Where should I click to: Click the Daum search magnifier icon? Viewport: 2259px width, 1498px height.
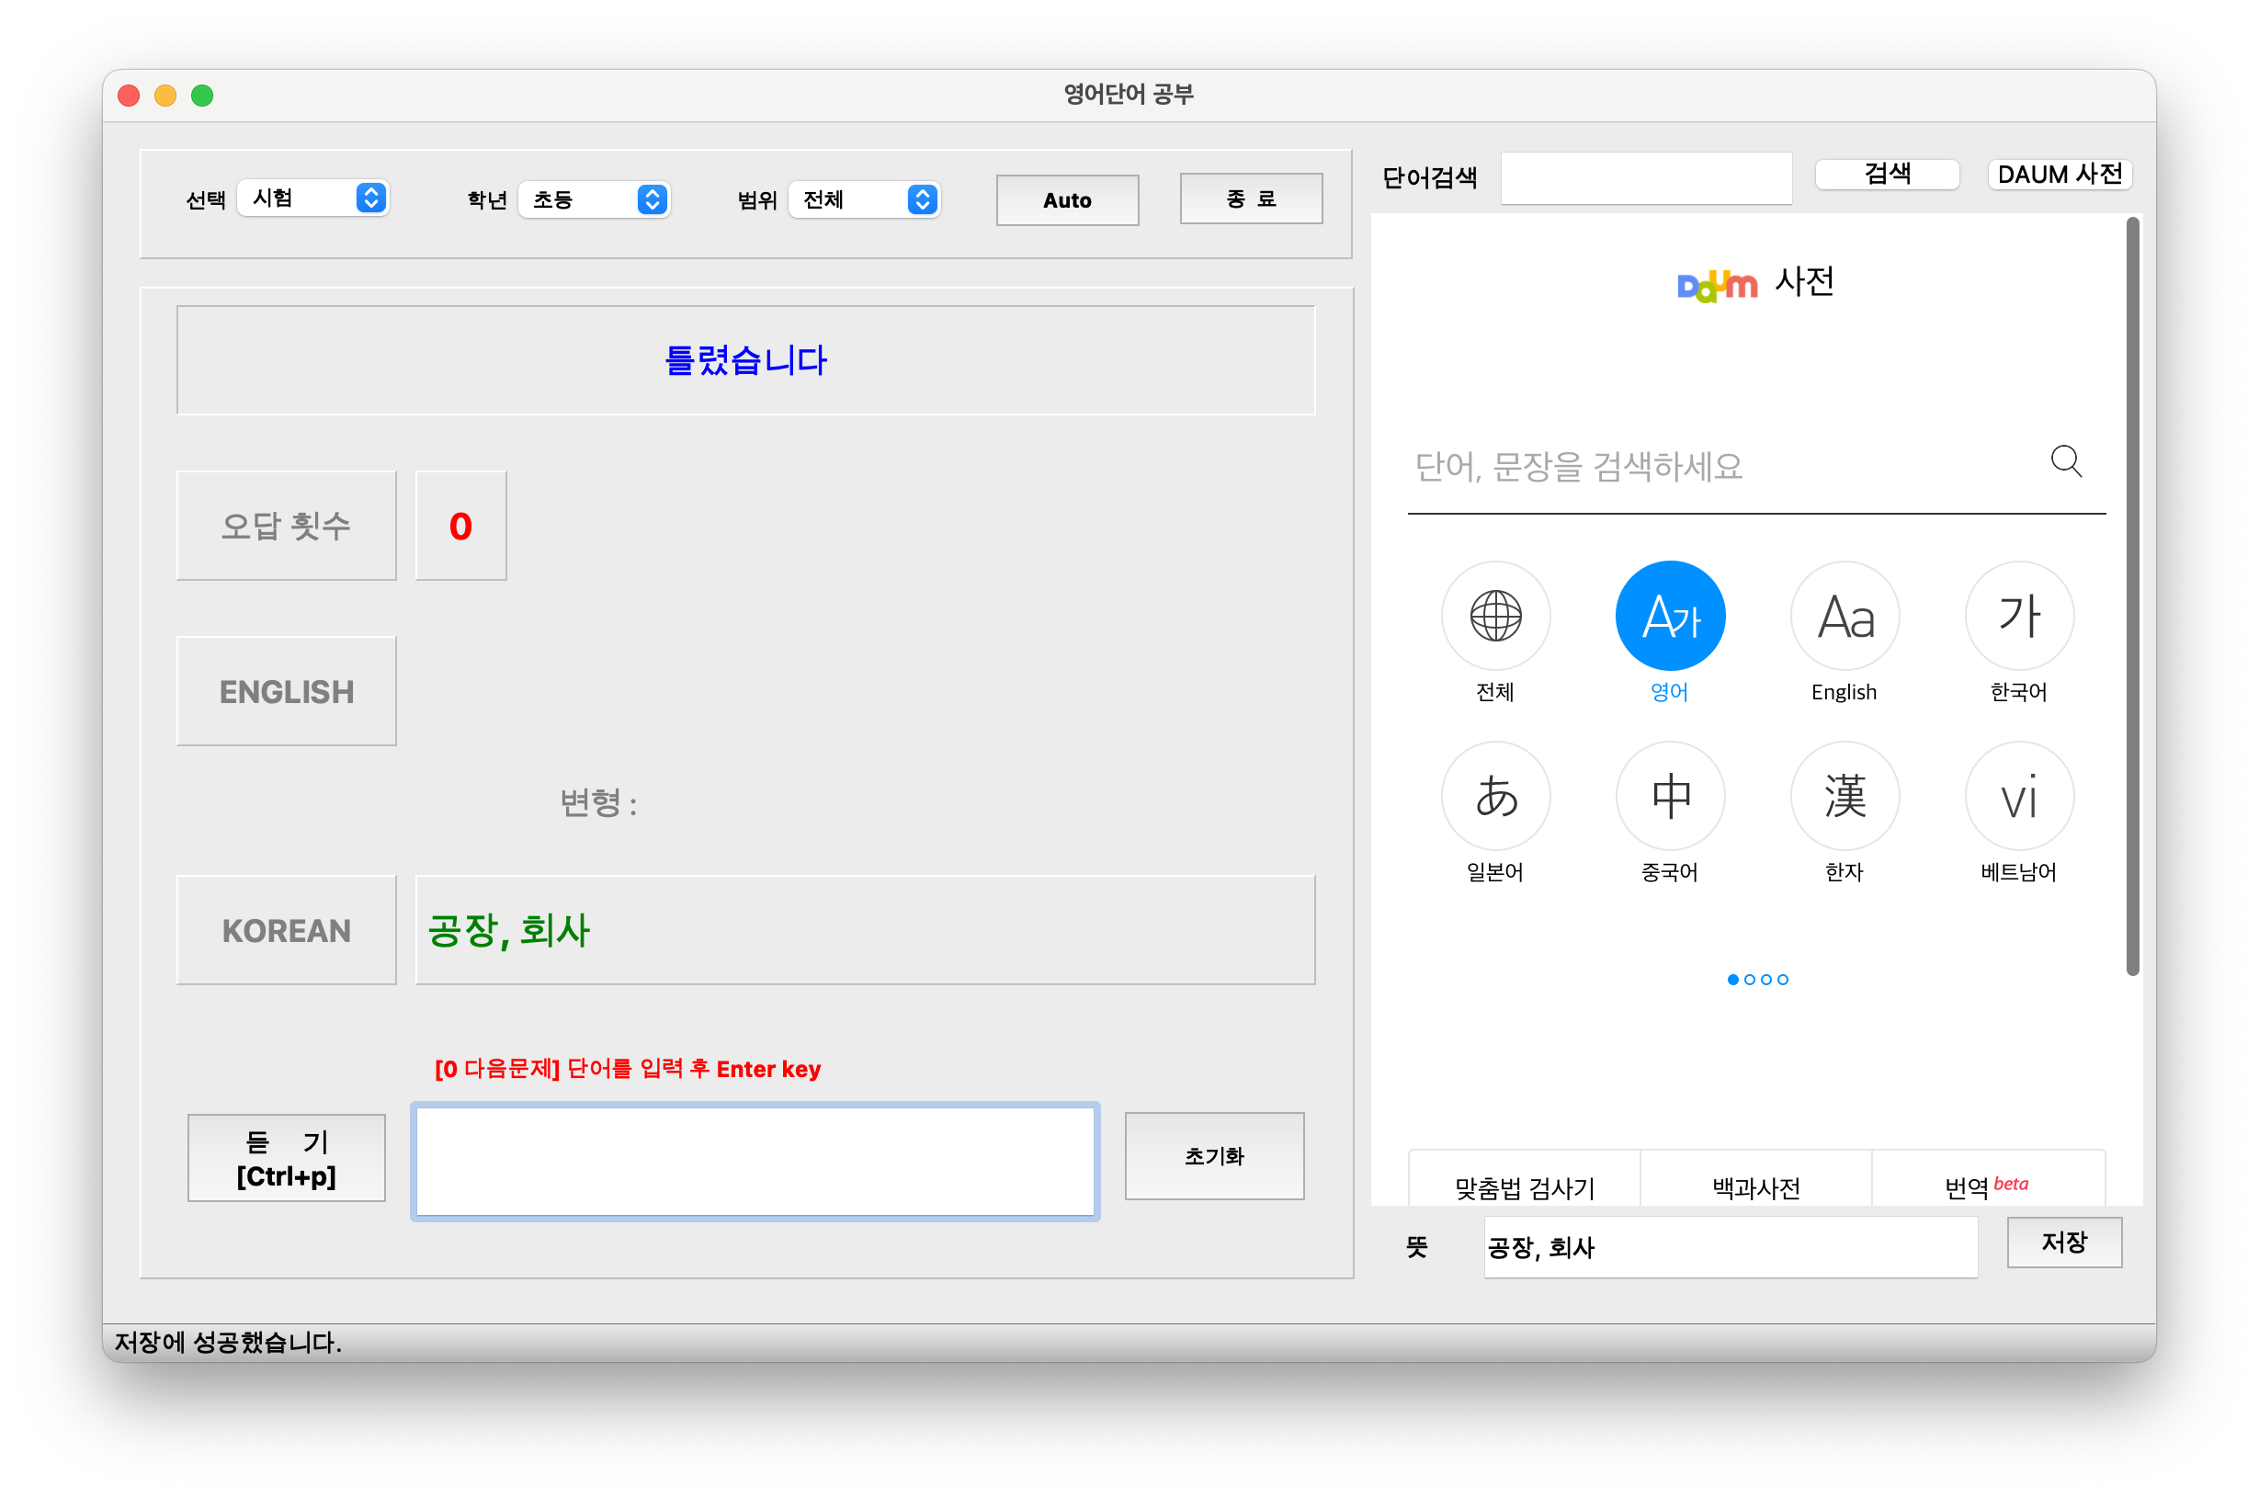pyautogui.click(x=2065, y=461)
